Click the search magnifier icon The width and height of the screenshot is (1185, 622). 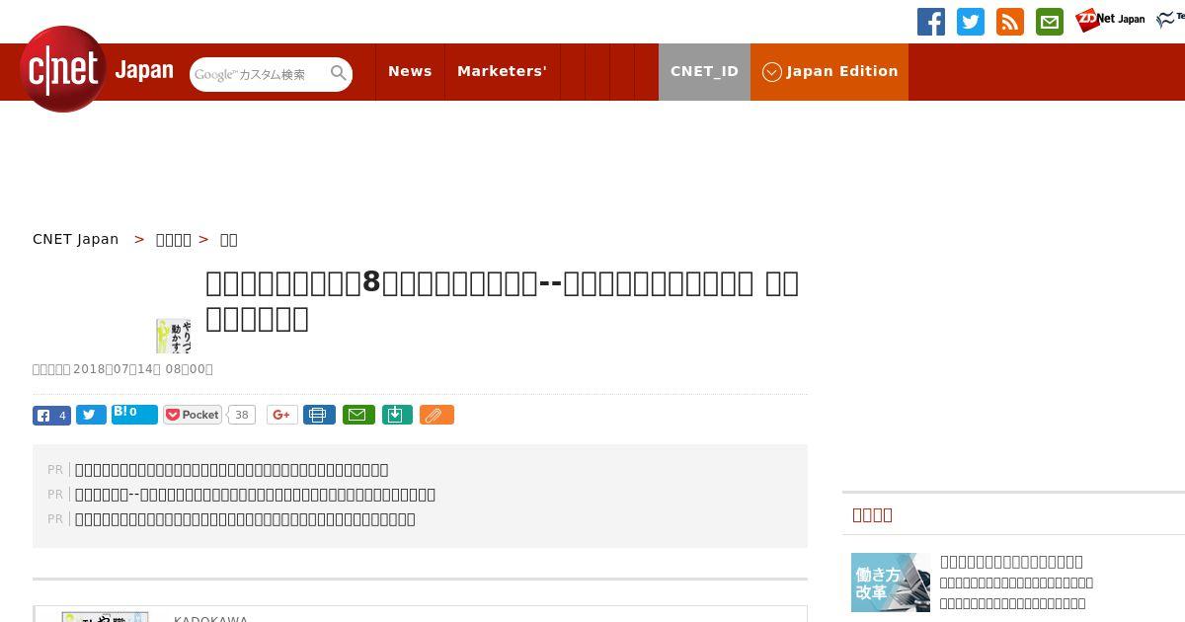[x=339, y=73]
